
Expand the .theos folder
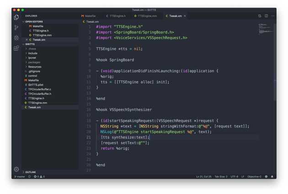(32, 49)
